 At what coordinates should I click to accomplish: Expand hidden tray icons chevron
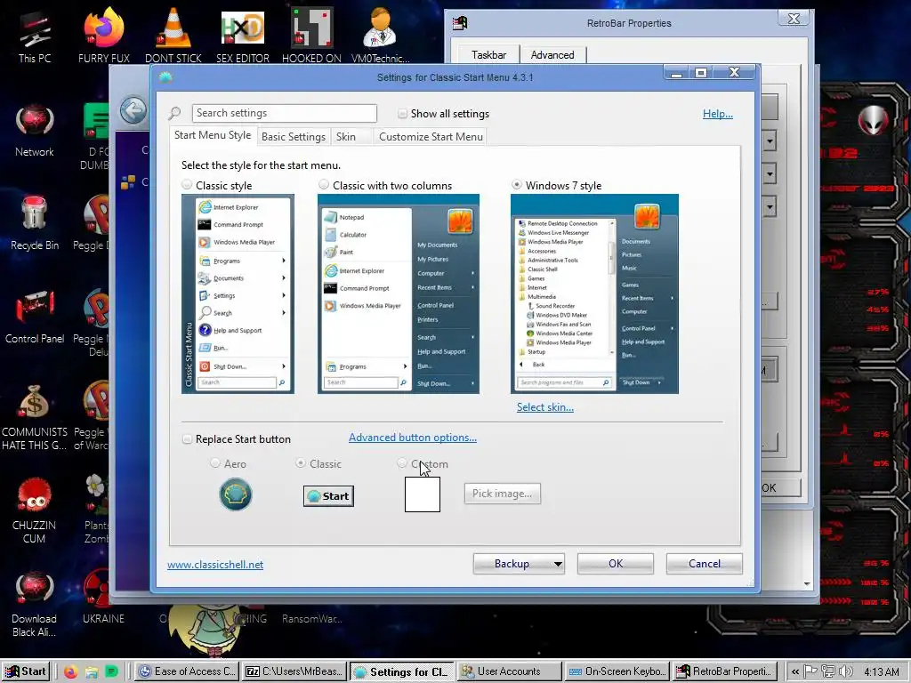[x=794, y=672]
